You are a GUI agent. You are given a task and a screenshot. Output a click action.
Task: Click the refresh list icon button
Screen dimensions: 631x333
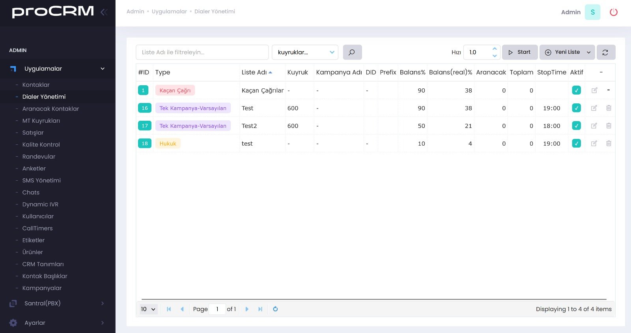[x=606, y=52]
